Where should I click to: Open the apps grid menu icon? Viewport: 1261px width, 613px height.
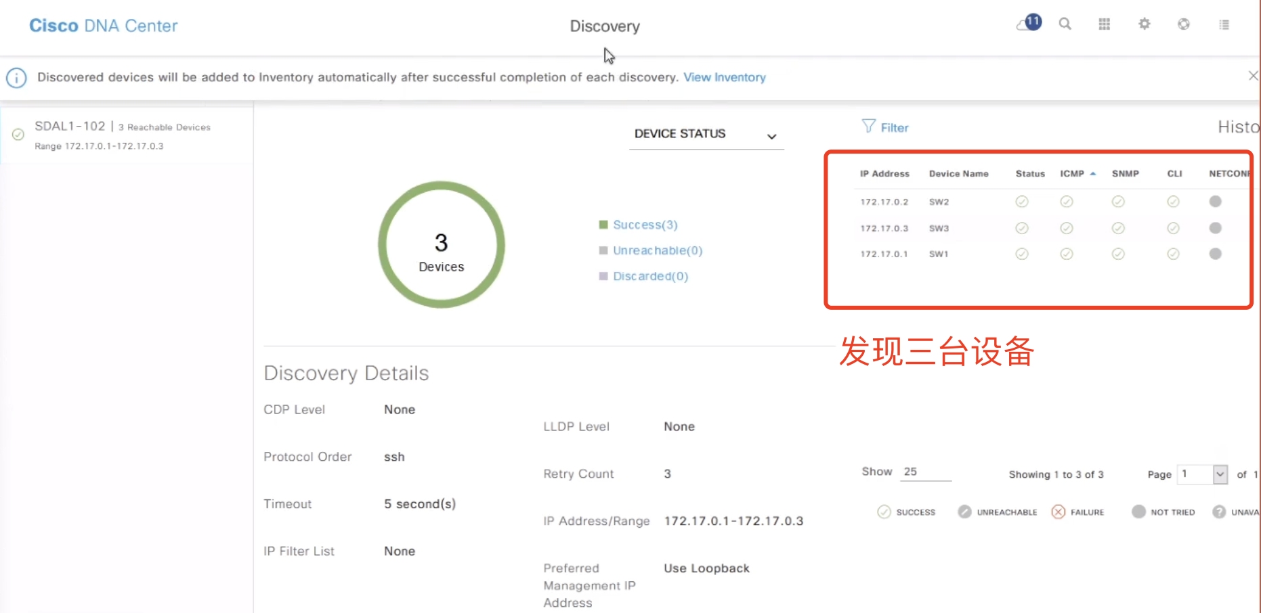pos(1105,24)
